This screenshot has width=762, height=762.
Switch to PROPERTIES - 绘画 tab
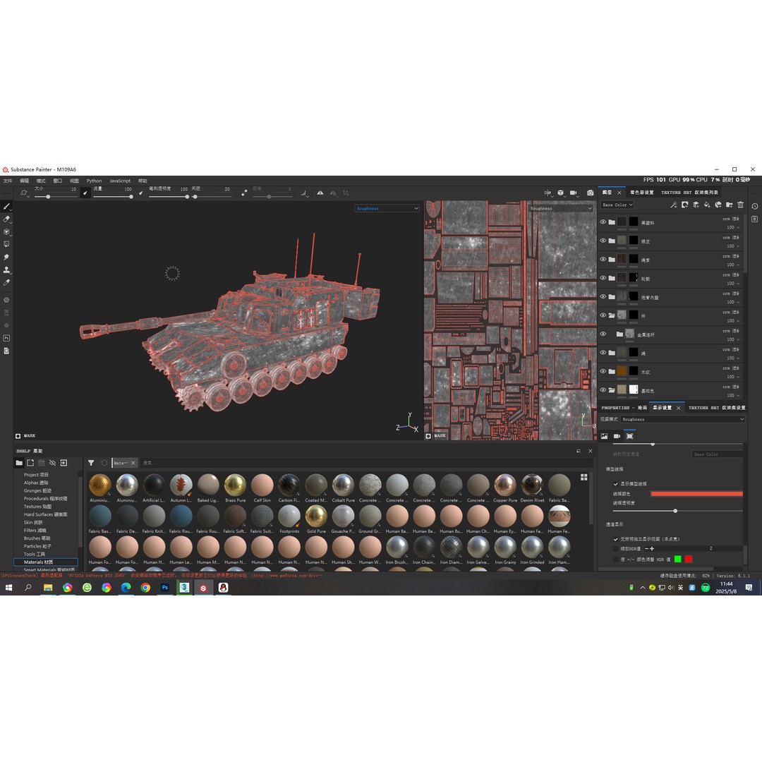click(624, 408)
